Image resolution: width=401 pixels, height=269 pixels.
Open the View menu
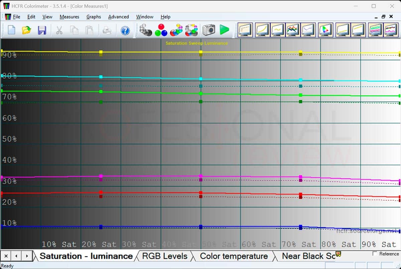[47, 17]
